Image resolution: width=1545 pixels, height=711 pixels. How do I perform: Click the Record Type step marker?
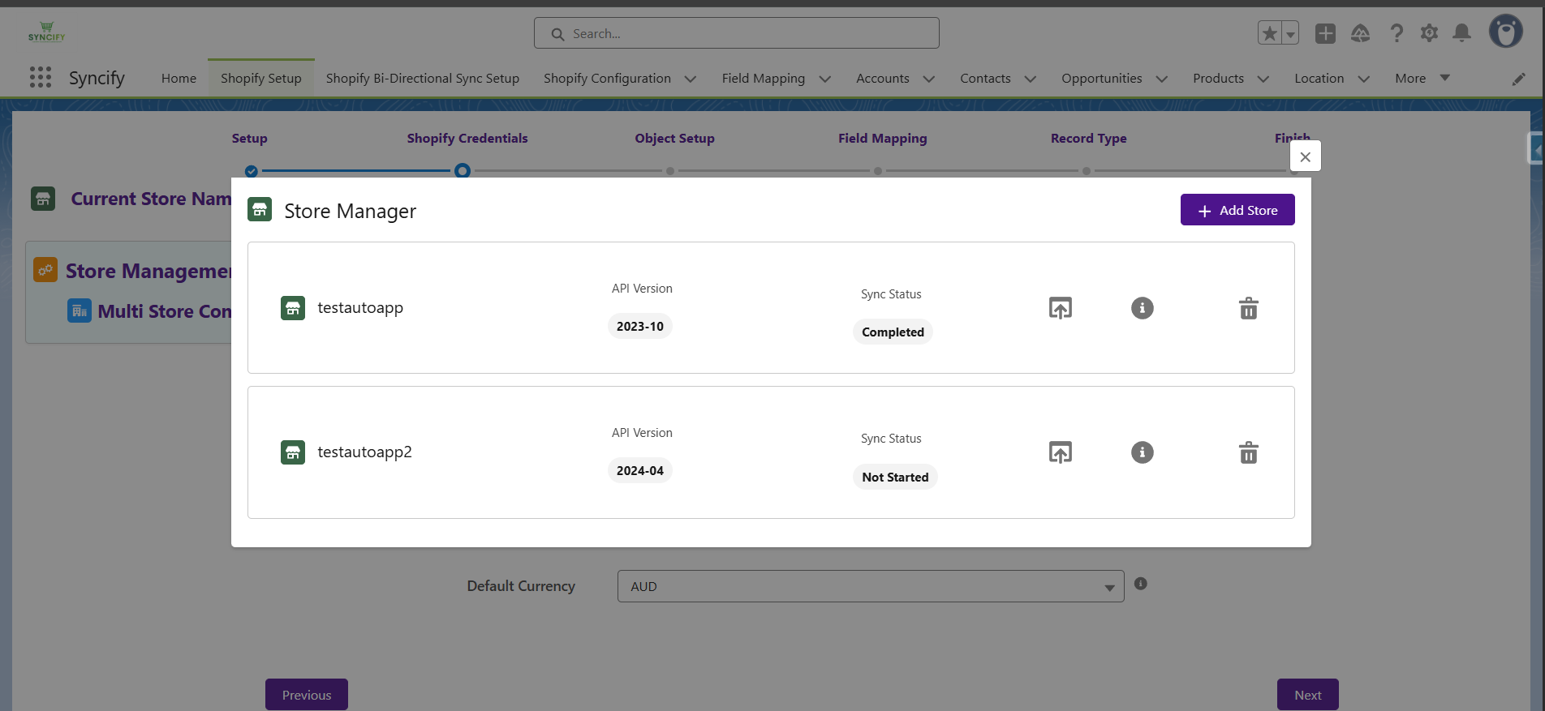click(1087, 171)
